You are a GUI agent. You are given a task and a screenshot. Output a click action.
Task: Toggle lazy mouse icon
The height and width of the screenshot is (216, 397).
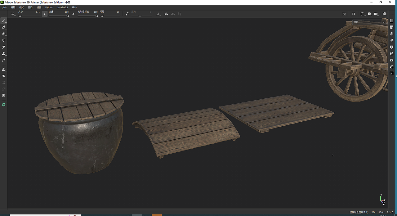pos(127,14)
